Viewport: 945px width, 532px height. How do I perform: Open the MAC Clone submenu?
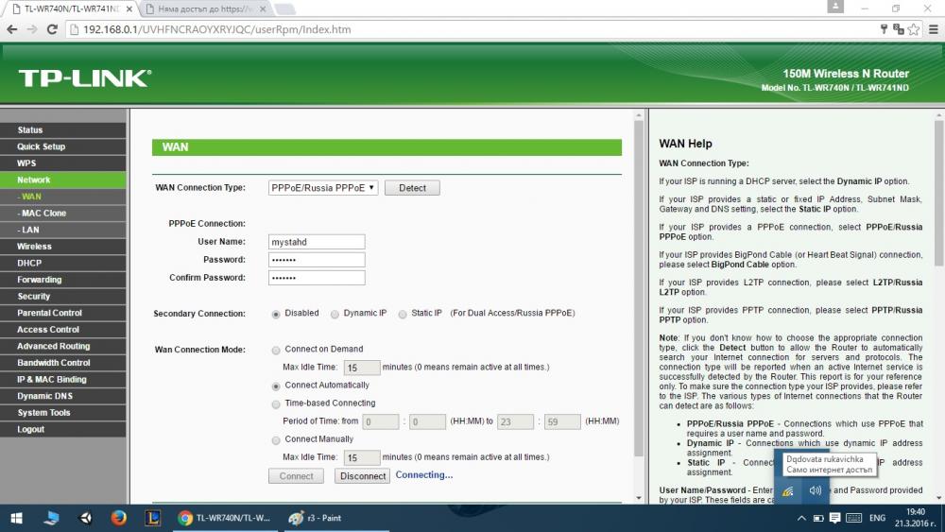[x=63, y=214]
